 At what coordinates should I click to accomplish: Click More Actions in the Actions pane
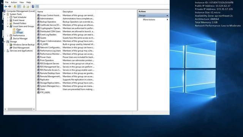tap(149, 19)
